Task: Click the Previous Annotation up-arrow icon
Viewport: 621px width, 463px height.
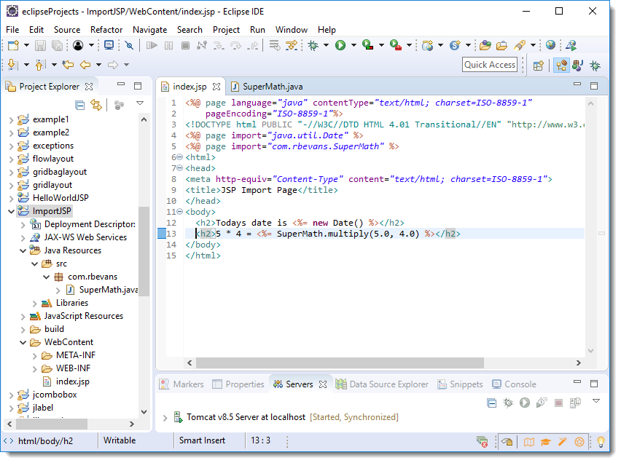Action: click(x=40, y=65)
